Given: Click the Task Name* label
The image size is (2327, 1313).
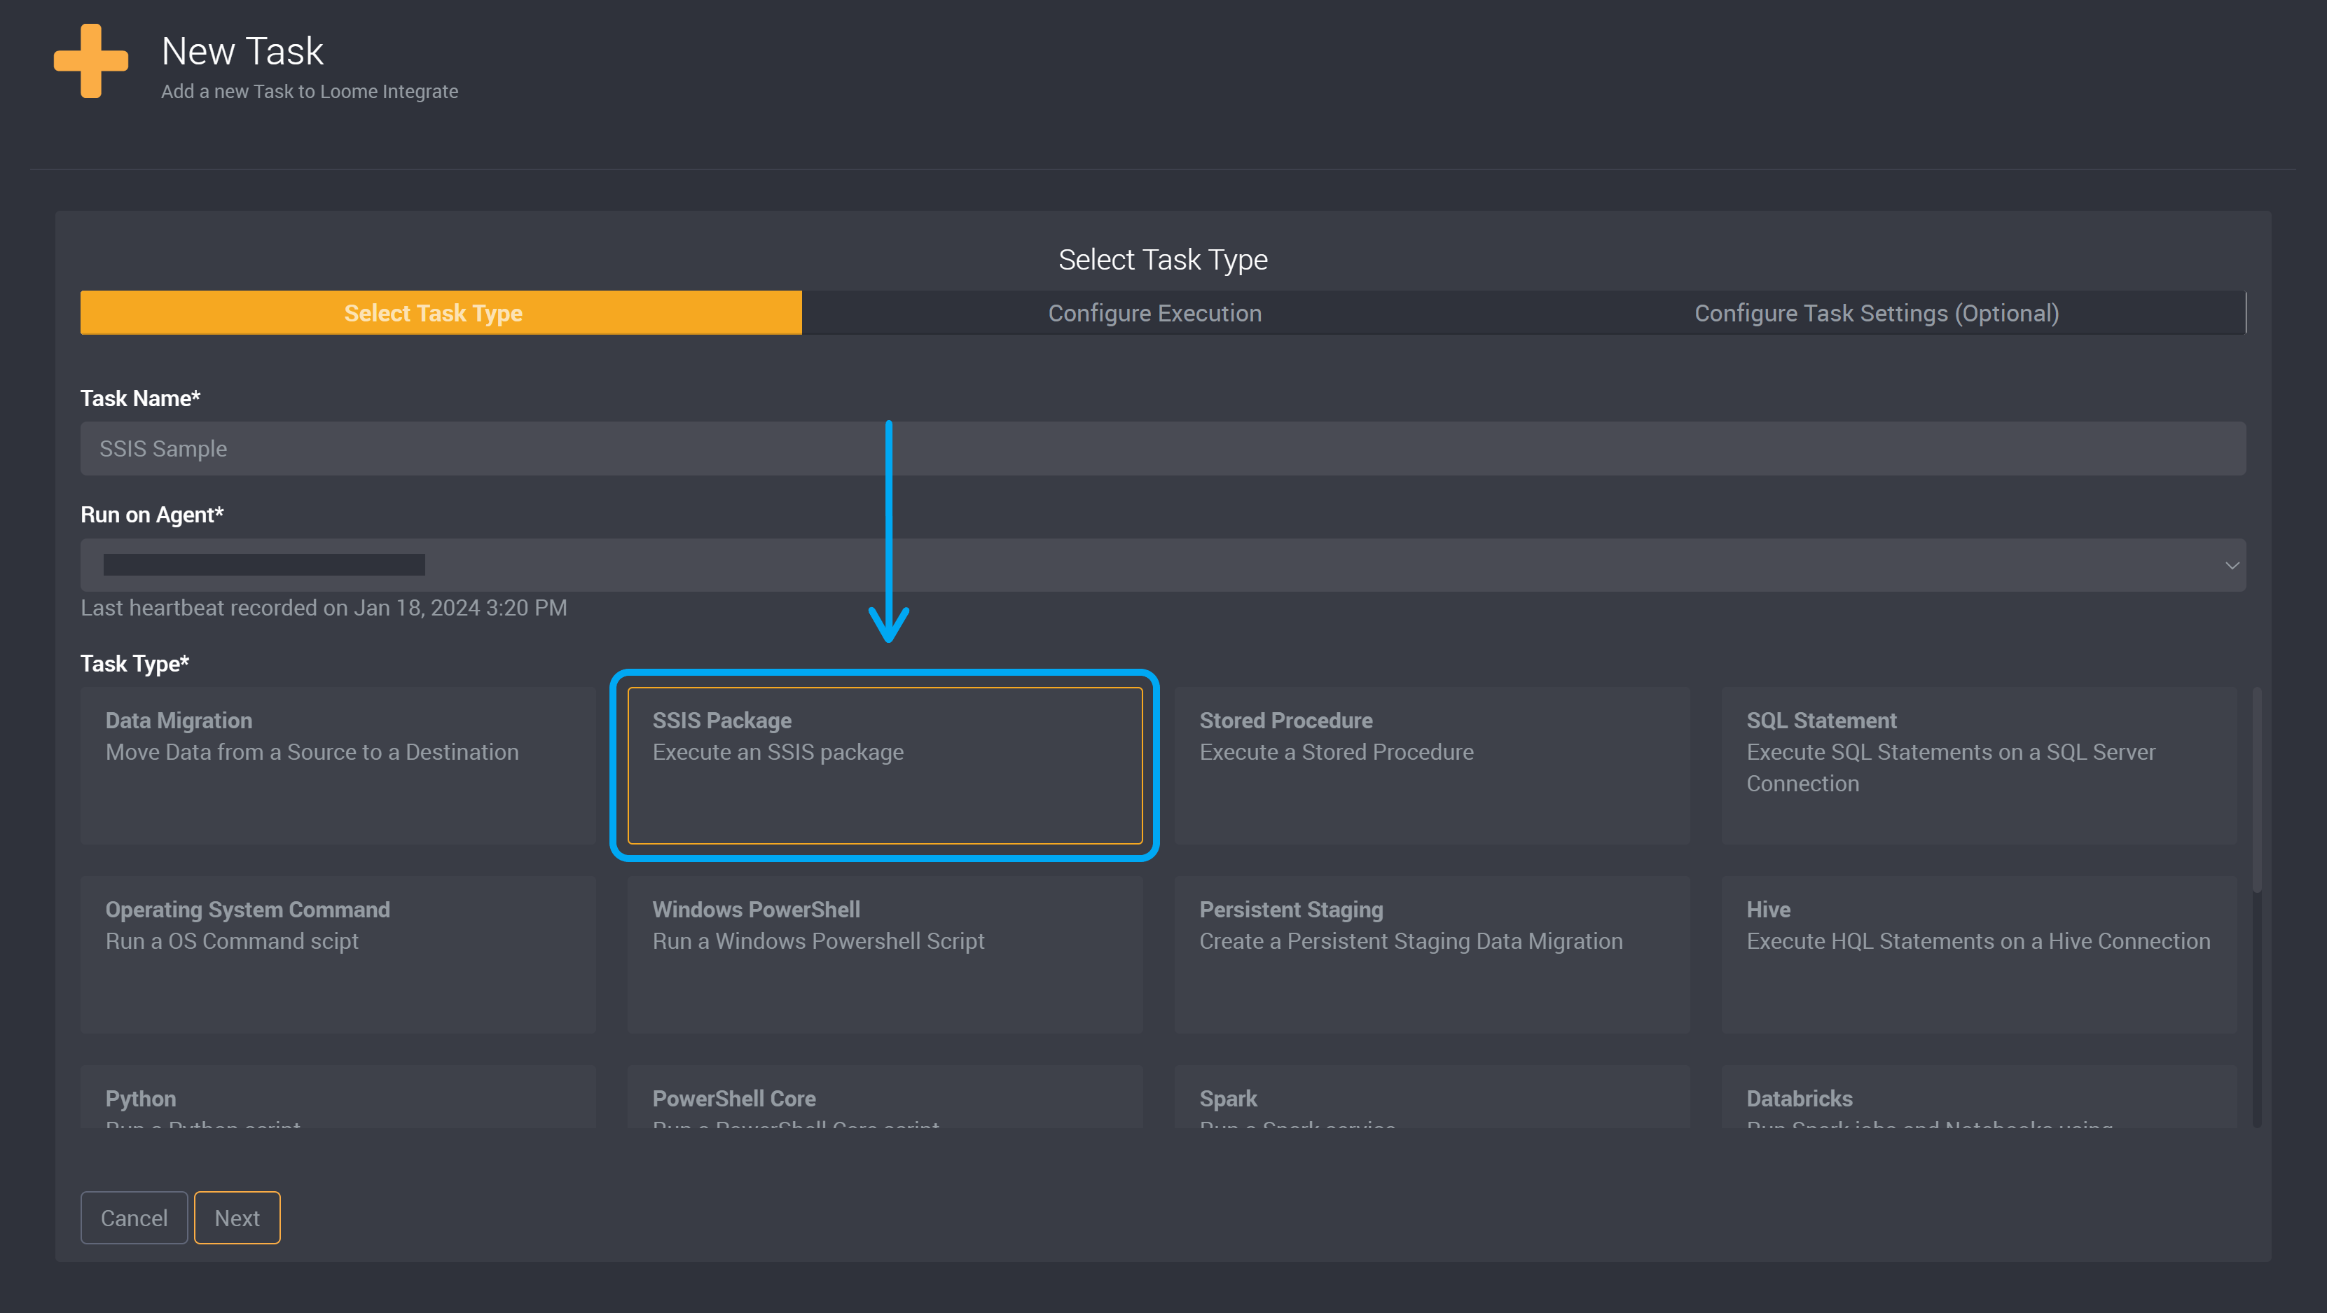Looking at the screenshot, I should 140,398.
